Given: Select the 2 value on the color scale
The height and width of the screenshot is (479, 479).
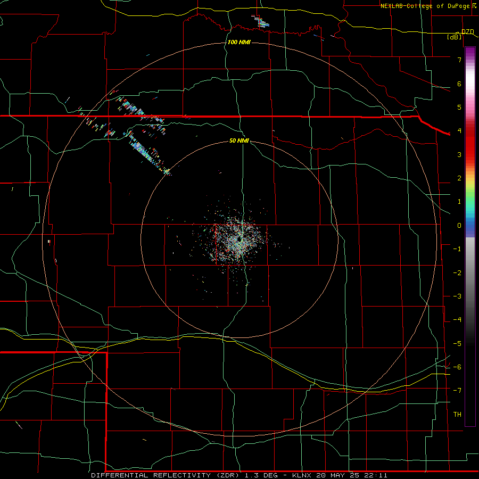Looking at the screenshot, I should coord(459,178).
